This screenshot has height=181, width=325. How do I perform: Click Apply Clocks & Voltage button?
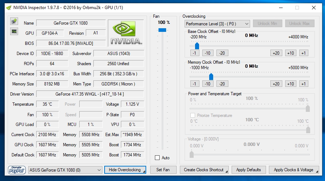tap(294, 170)
